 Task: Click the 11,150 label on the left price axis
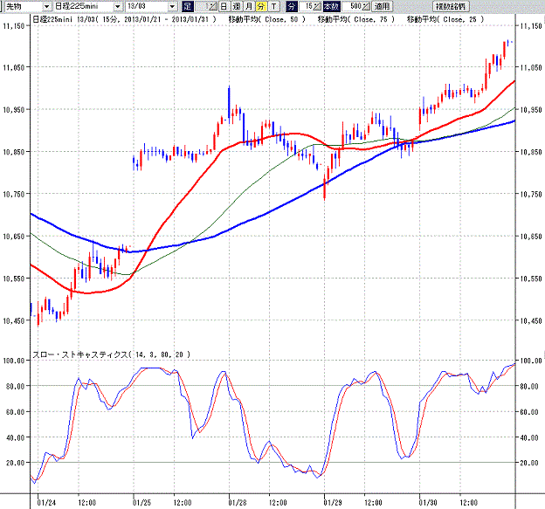pyautogui.click(x=14, y=25)
